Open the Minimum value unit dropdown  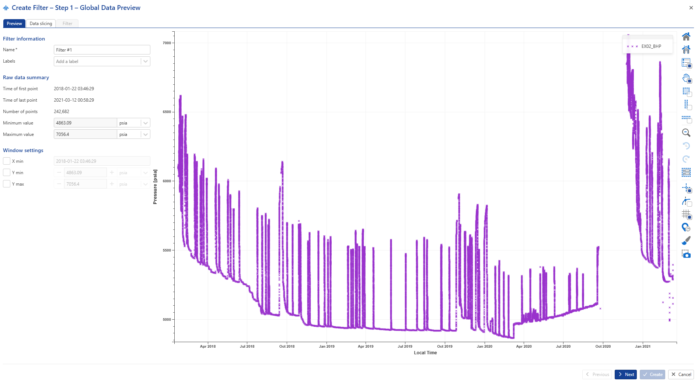146,123
